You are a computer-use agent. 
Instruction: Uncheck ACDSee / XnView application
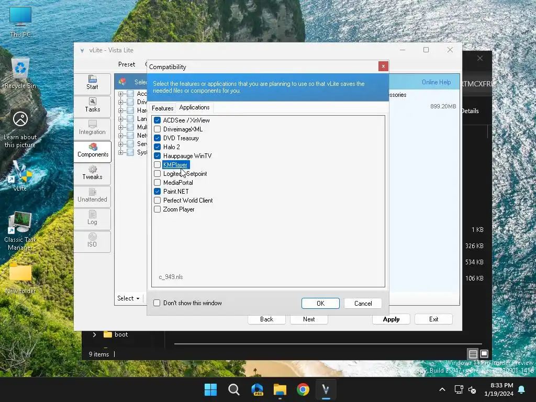[157, 120]
